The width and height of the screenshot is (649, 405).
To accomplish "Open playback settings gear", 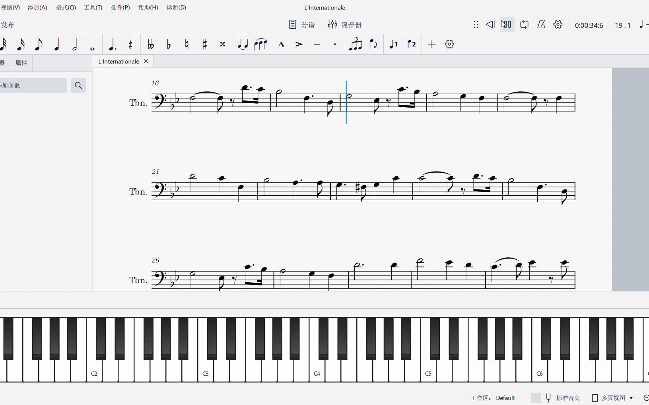I will [x=558, y=25].
